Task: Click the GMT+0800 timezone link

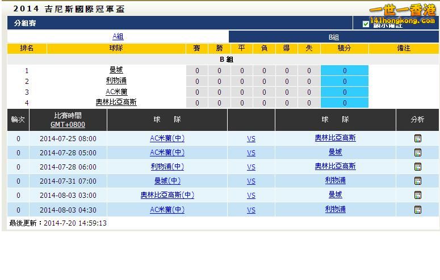Action: tap(68, 125)
